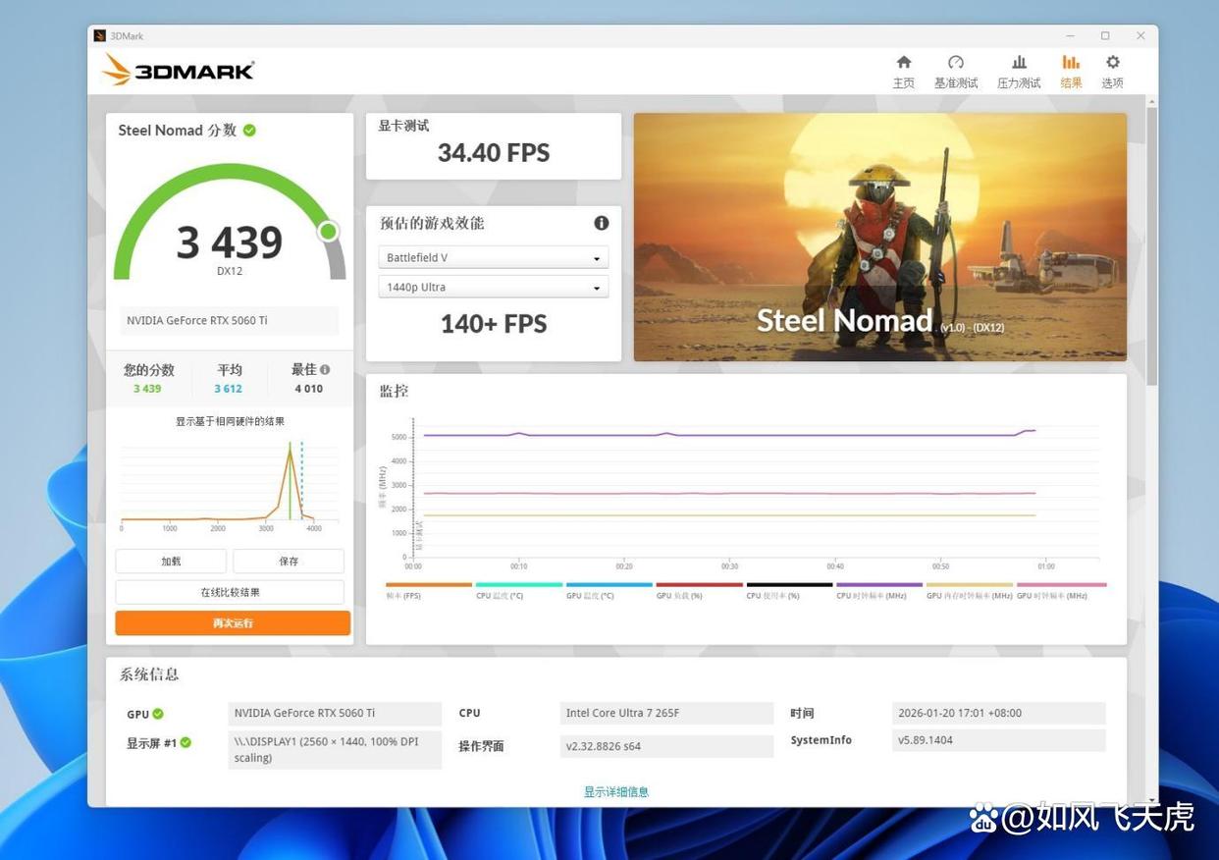Open the 选项 options gear tab
1219x860 pixels.
[x=1112, y=72]
